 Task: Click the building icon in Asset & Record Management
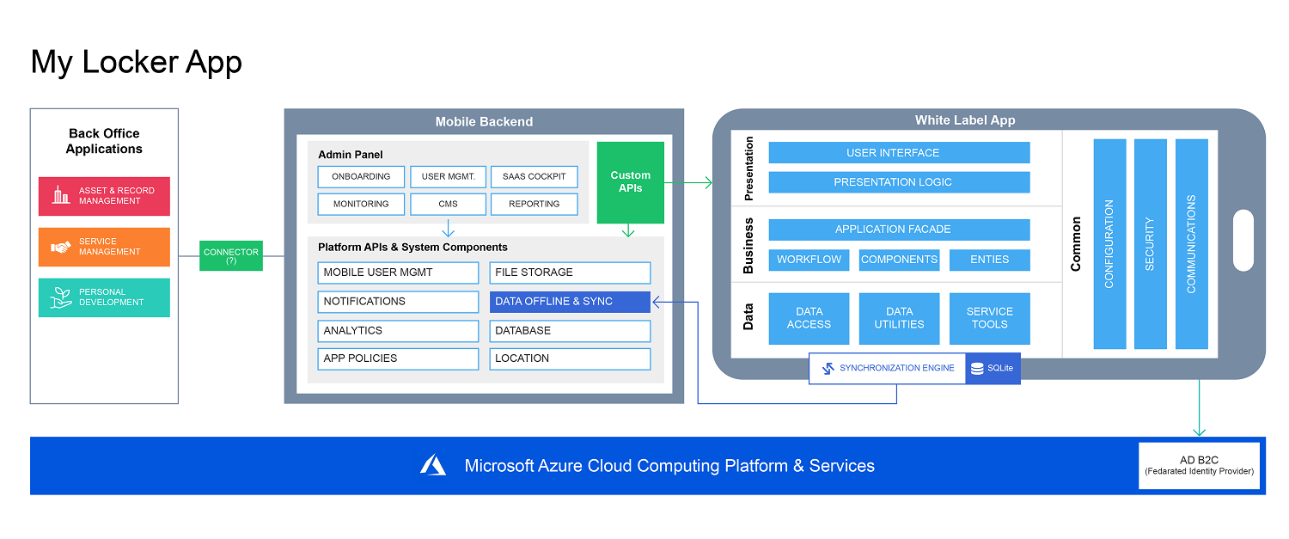coord(60,196)
